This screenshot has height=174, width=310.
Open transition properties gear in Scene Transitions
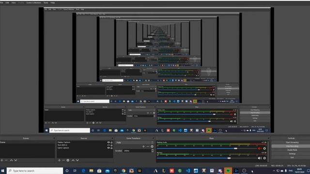pos(152,146)
